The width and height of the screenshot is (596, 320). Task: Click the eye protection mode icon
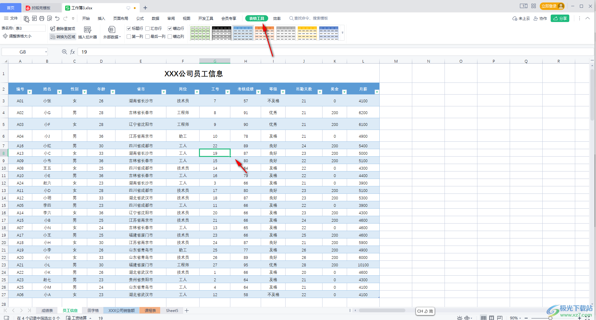point(460,318)
